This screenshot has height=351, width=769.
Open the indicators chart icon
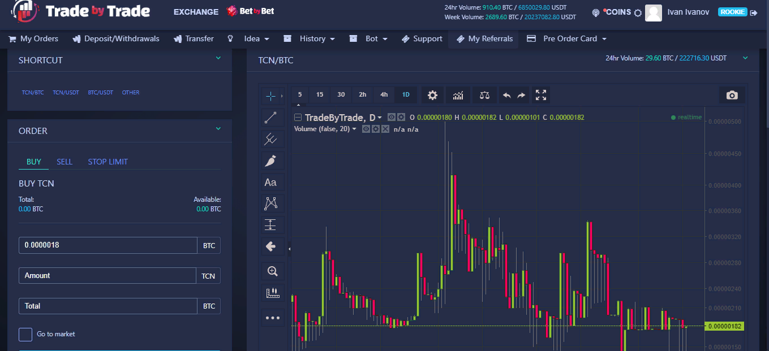[x=458, y=95]
